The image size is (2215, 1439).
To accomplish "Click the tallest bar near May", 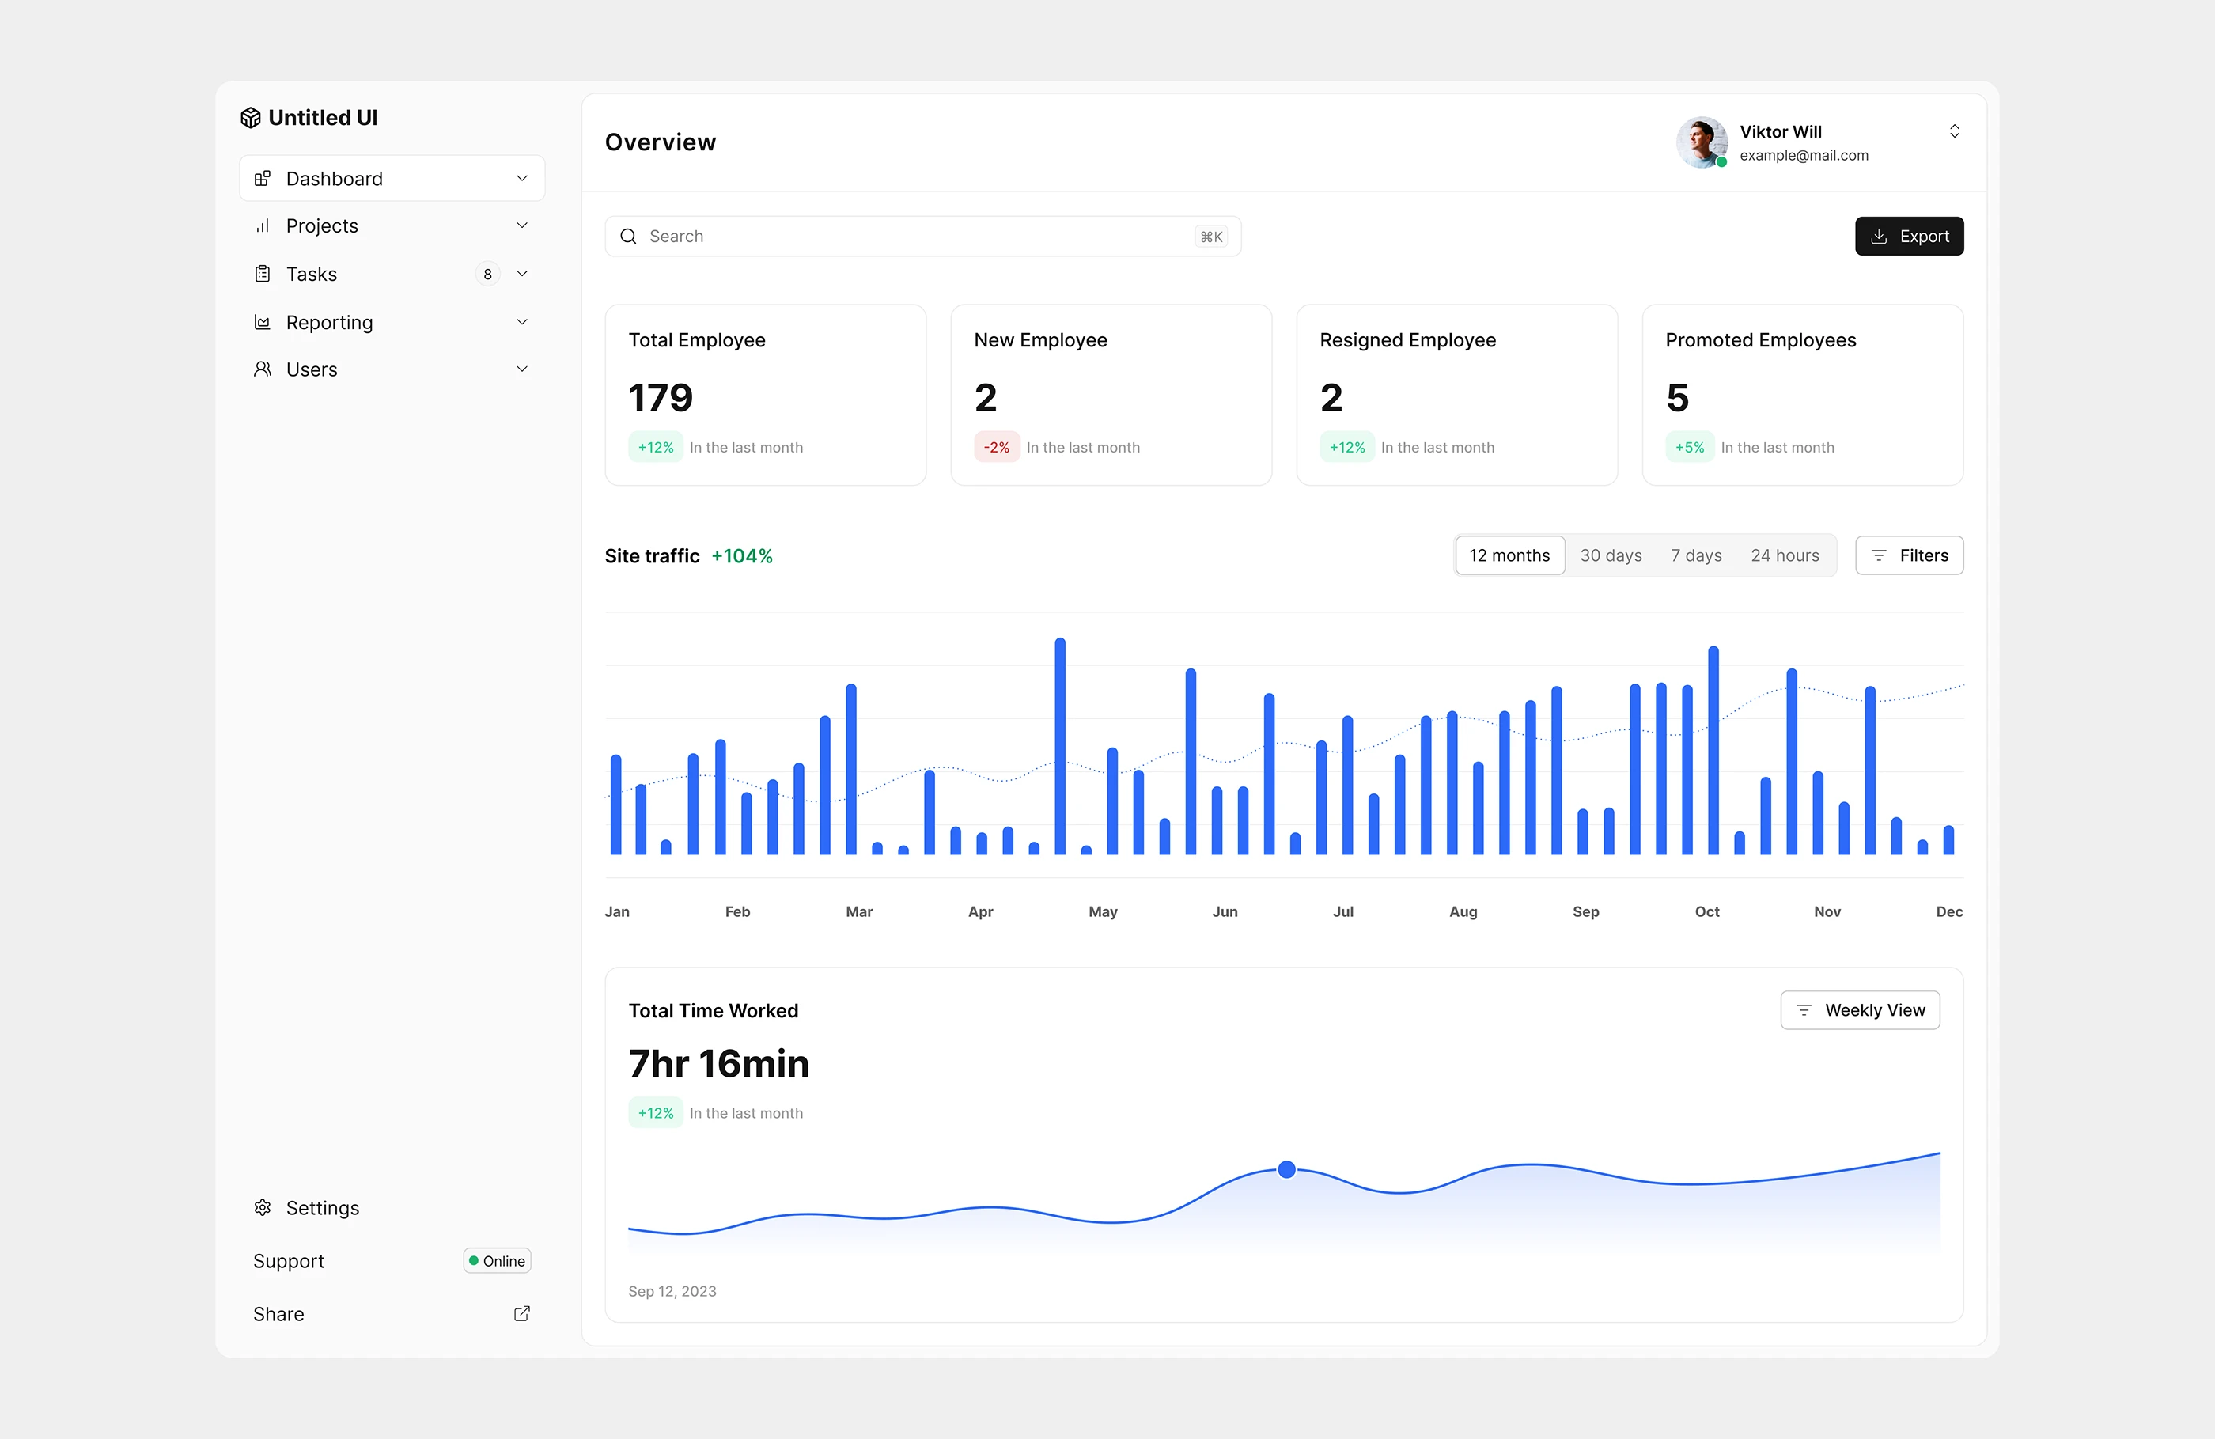I will 1060,745.
